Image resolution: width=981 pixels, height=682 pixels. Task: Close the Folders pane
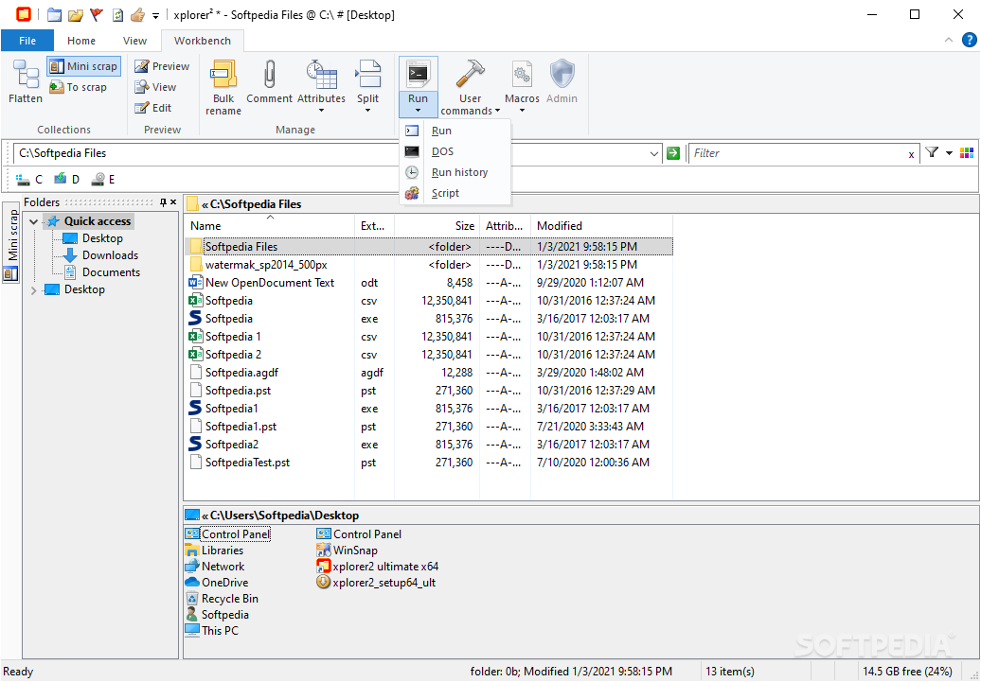click(x=173, y=201)
